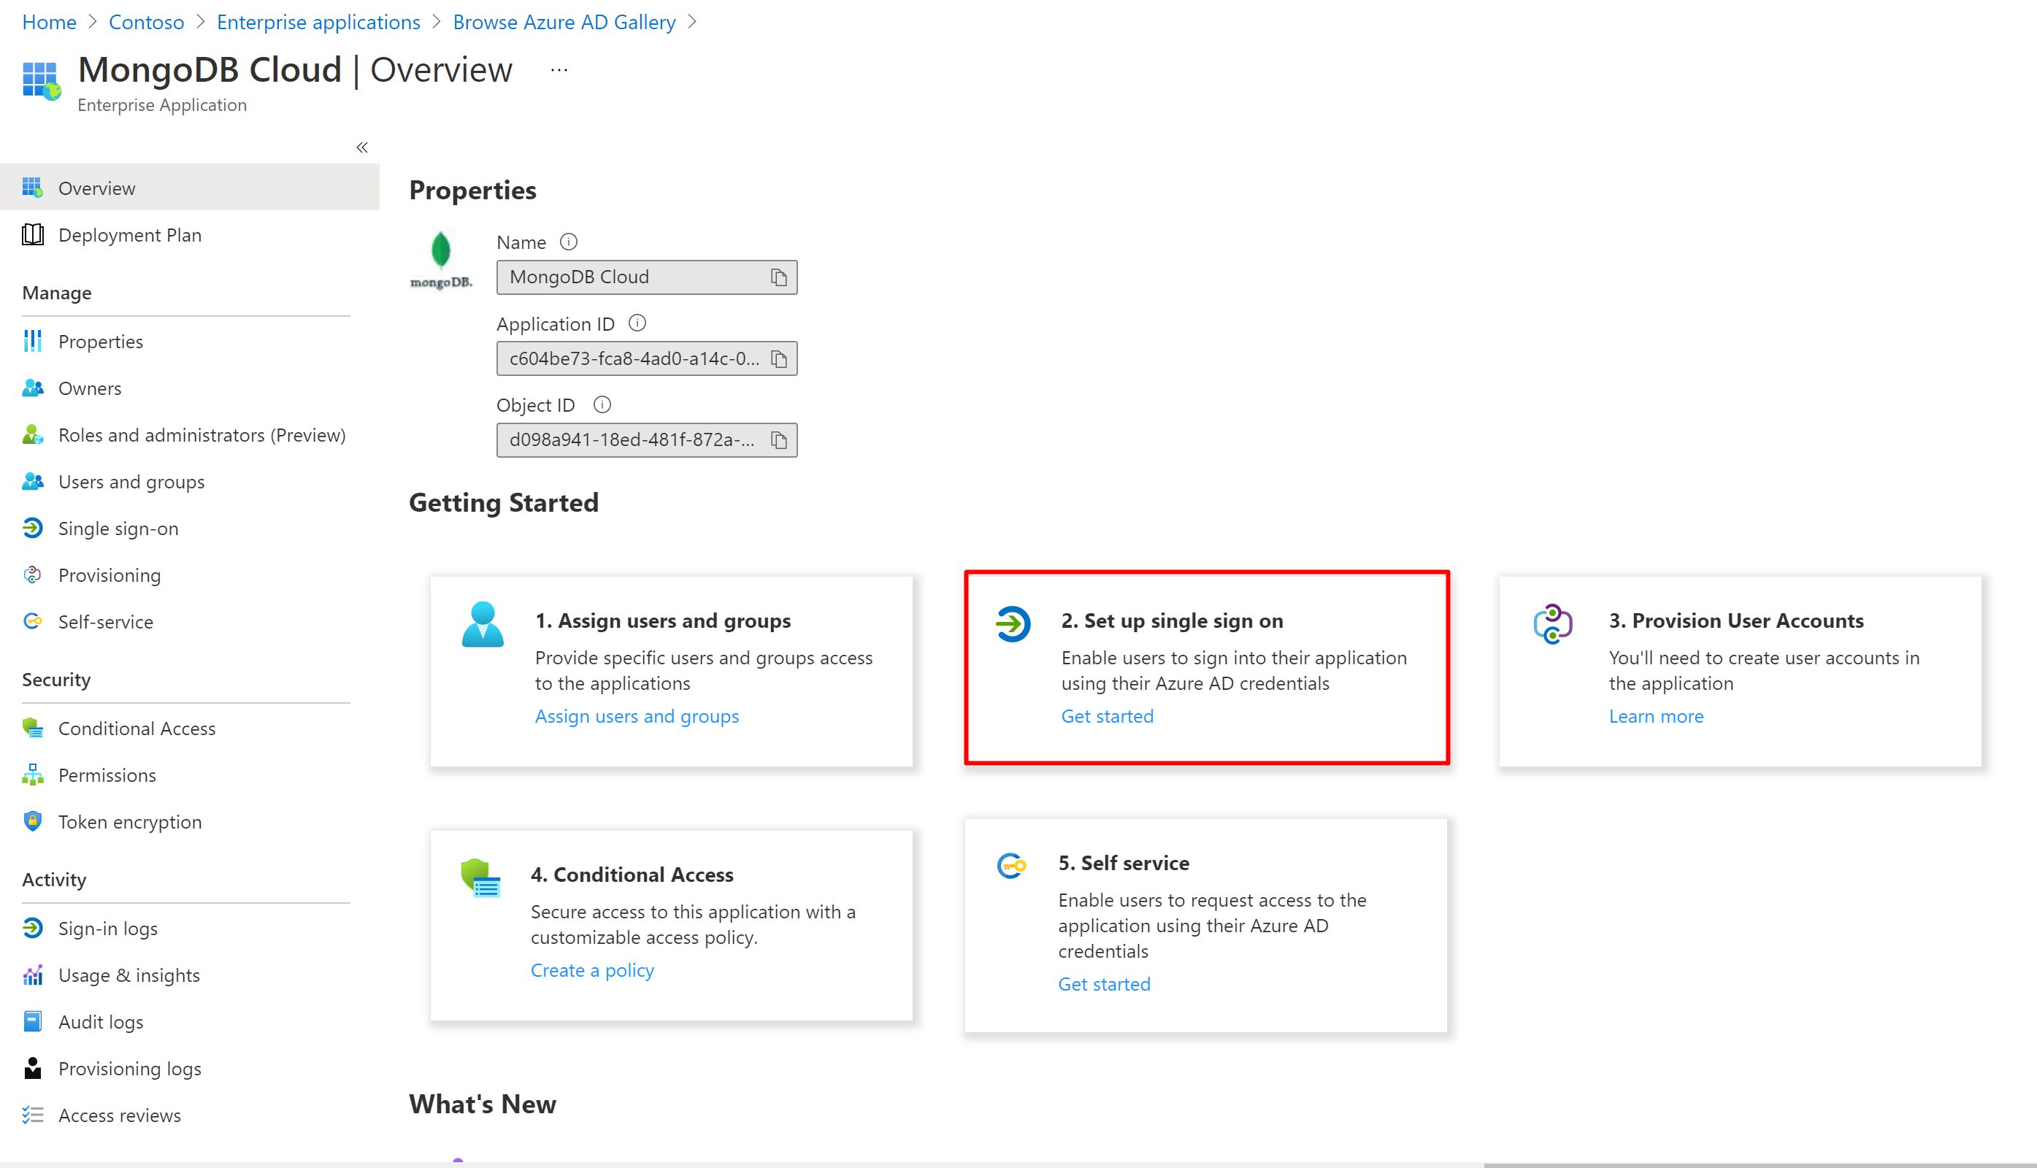The width and height of the screenshot is (2037, 1168).
Task: Select Conditional Access in Security section
Action: 137,729
